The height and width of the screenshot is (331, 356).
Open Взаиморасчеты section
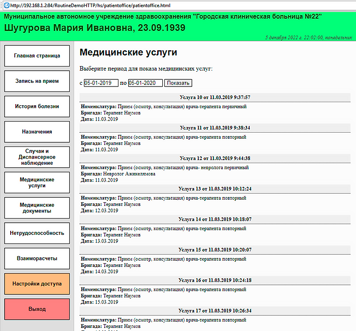pos(37,258)
